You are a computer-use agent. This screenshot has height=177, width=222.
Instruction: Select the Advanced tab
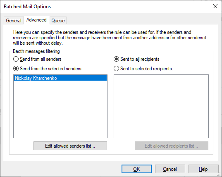click(x=36, y=20)
